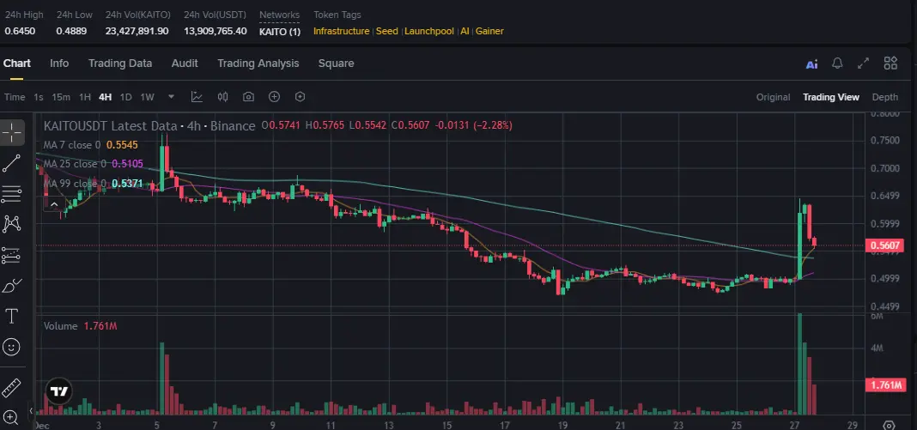Screen dimensions: 917x430
Task: Click the 24h Low value 0.4889
Action: point(71,31)
